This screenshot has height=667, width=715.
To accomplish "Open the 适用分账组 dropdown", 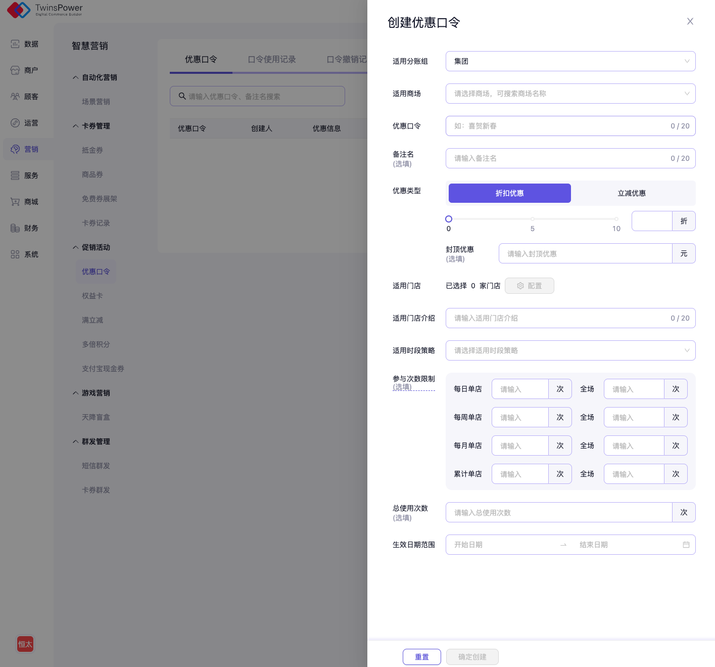I will [570, 61].
